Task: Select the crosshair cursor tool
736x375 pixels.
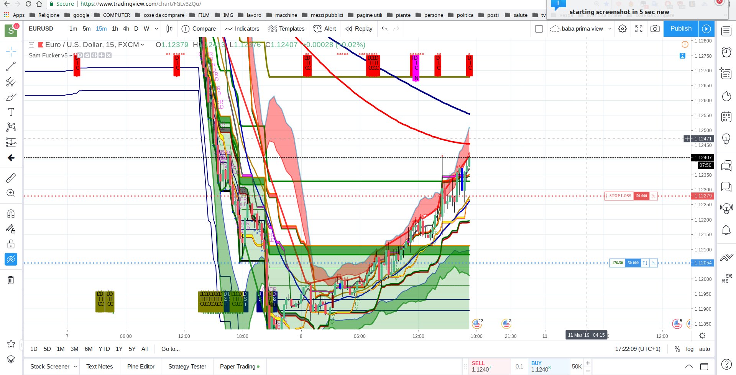Action: pos(11,51)
